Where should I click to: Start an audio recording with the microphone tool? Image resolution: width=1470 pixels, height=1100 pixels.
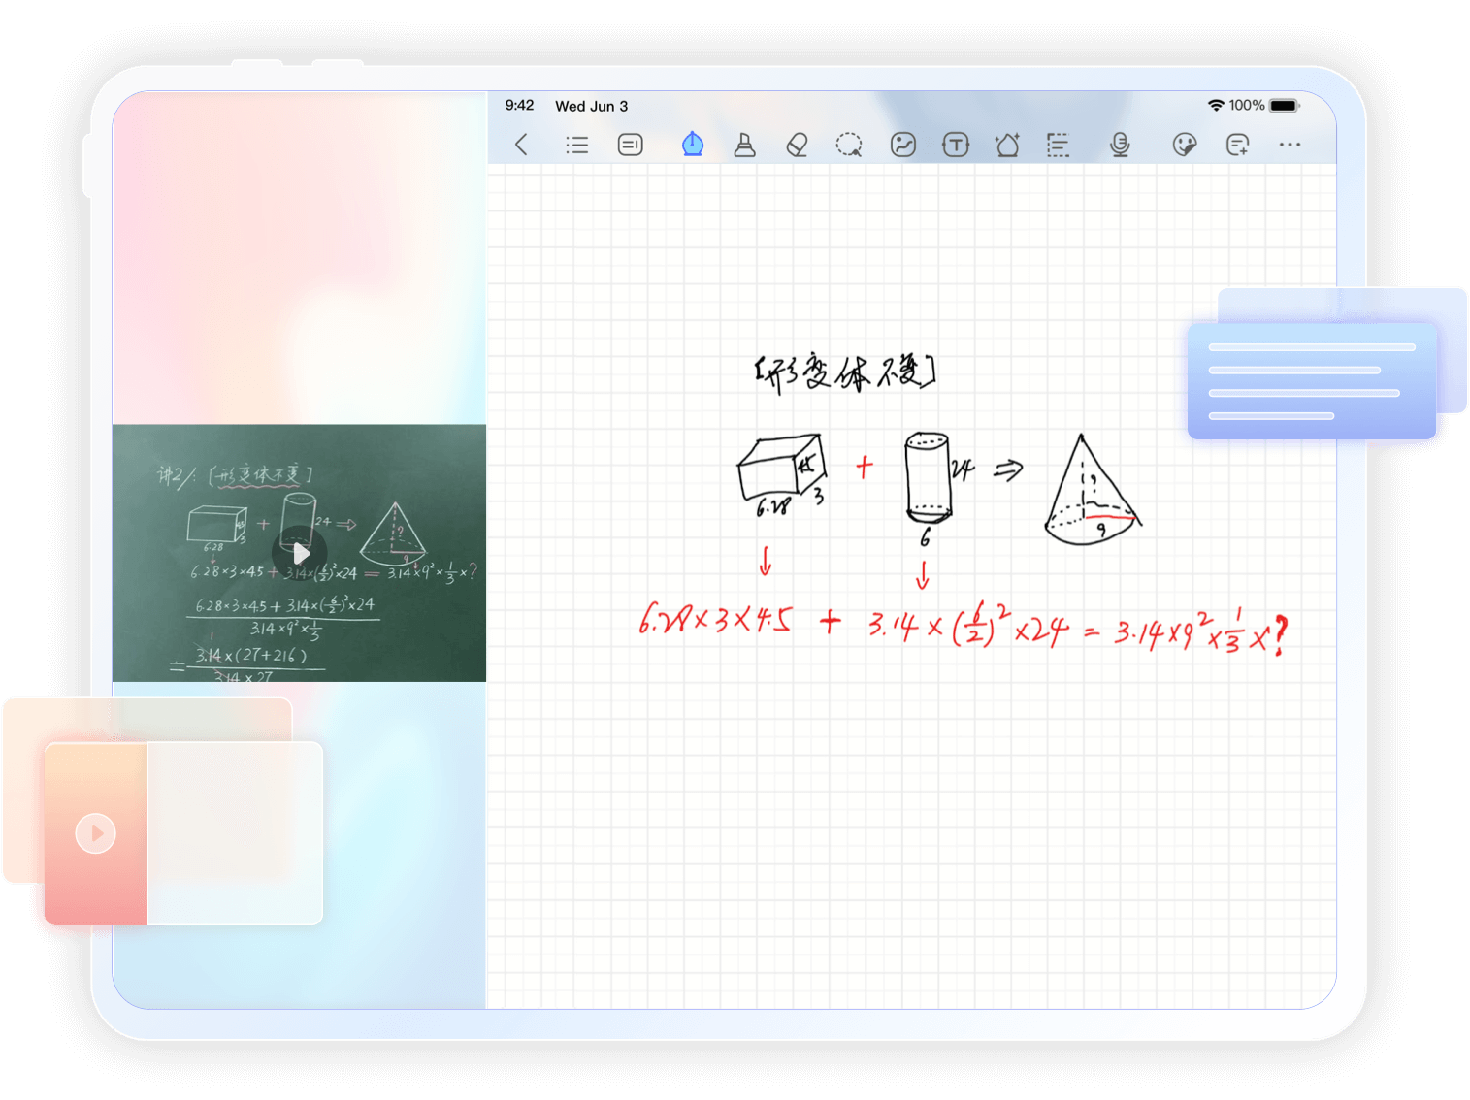[x=1120, y=145]
